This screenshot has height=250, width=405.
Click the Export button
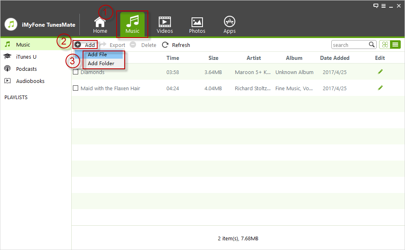click(113, 45)
